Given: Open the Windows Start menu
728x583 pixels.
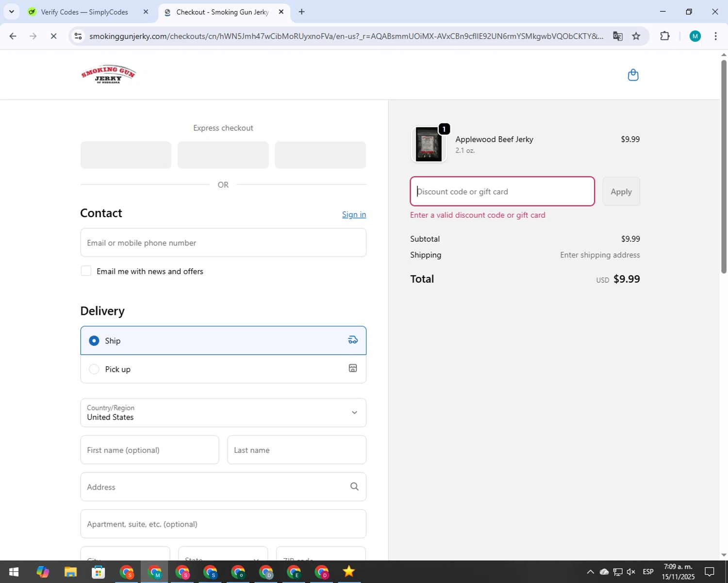Looking at the screenshot, I should (14, 572).
